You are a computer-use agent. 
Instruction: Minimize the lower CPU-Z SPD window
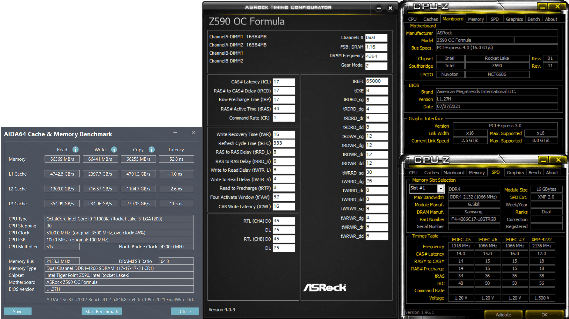tap(544, 160)
